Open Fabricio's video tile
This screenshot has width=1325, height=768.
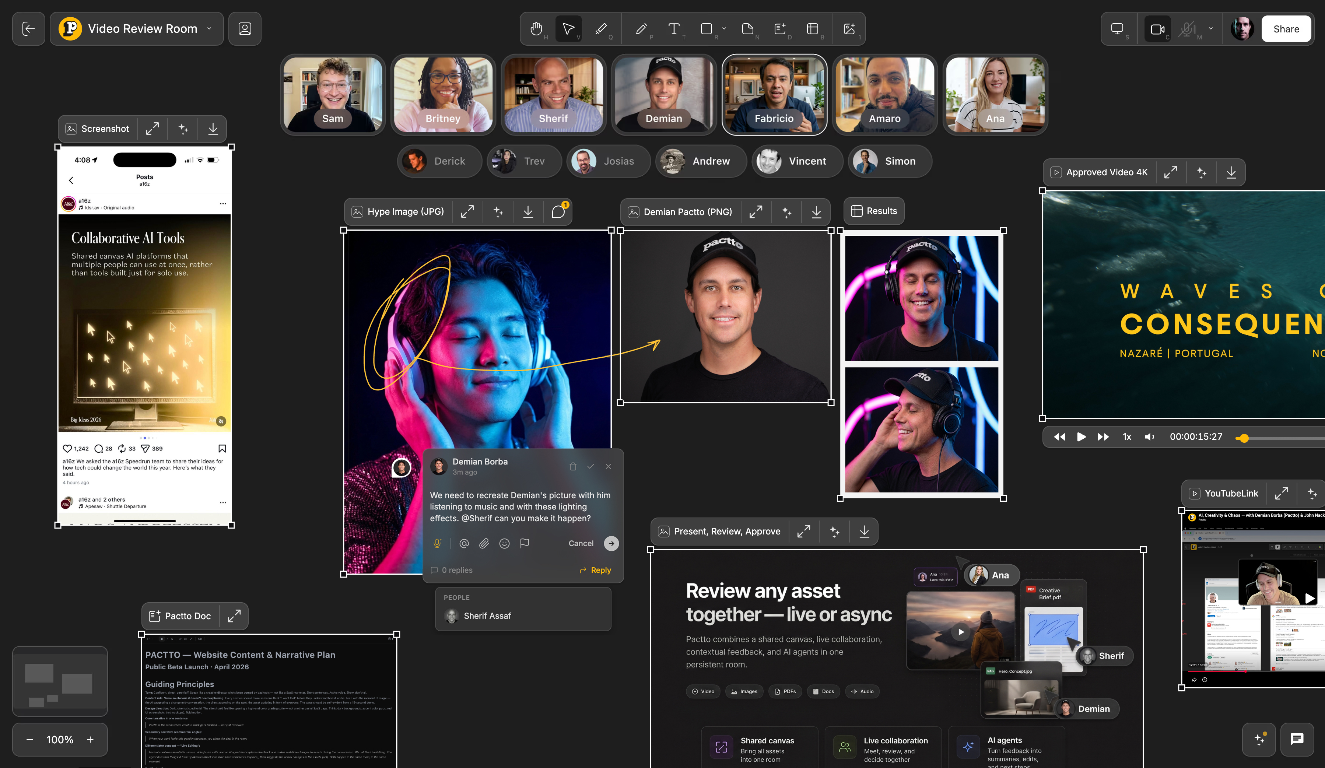coord(774,95)
